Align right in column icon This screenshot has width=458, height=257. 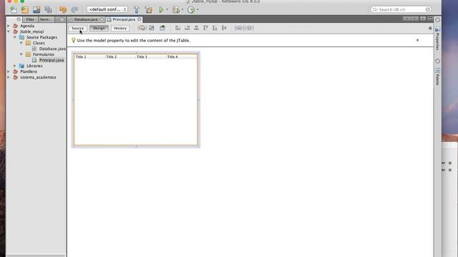tap(187, 28)
